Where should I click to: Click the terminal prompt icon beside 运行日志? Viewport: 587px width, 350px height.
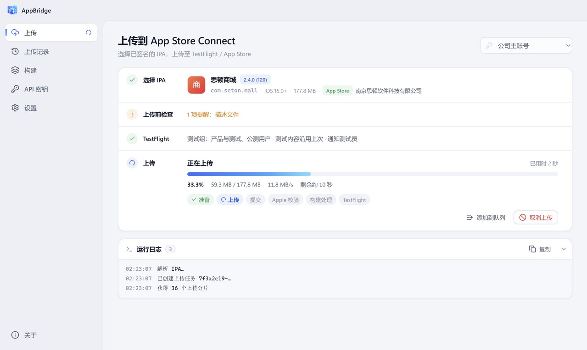129,249
